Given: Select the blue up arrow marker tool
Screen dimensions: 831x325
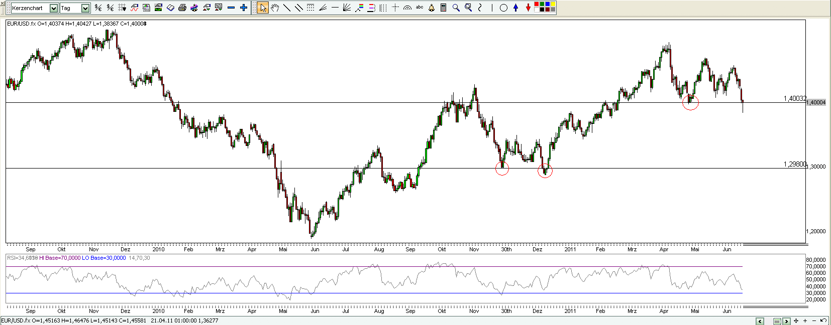Looking at the screenshot, I should [515, 8].
